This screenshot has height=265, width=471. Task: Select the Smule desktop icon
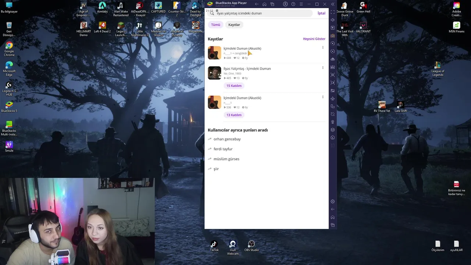(x=9, y=146)
